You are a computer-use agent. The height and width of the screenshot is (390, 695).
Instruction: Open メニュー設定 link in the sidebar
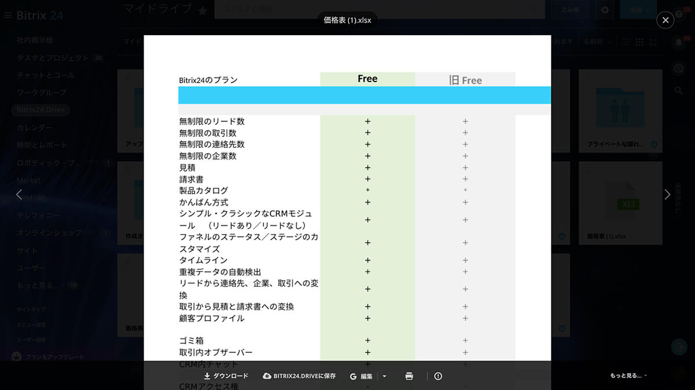31,325
